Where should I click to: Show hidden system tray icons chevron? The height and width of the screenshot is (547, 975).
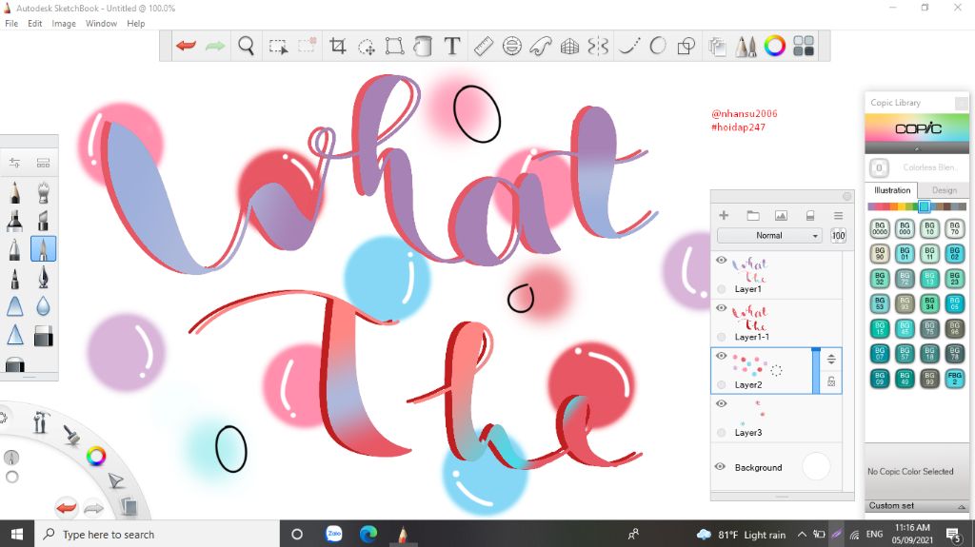(x=802, y=534)
